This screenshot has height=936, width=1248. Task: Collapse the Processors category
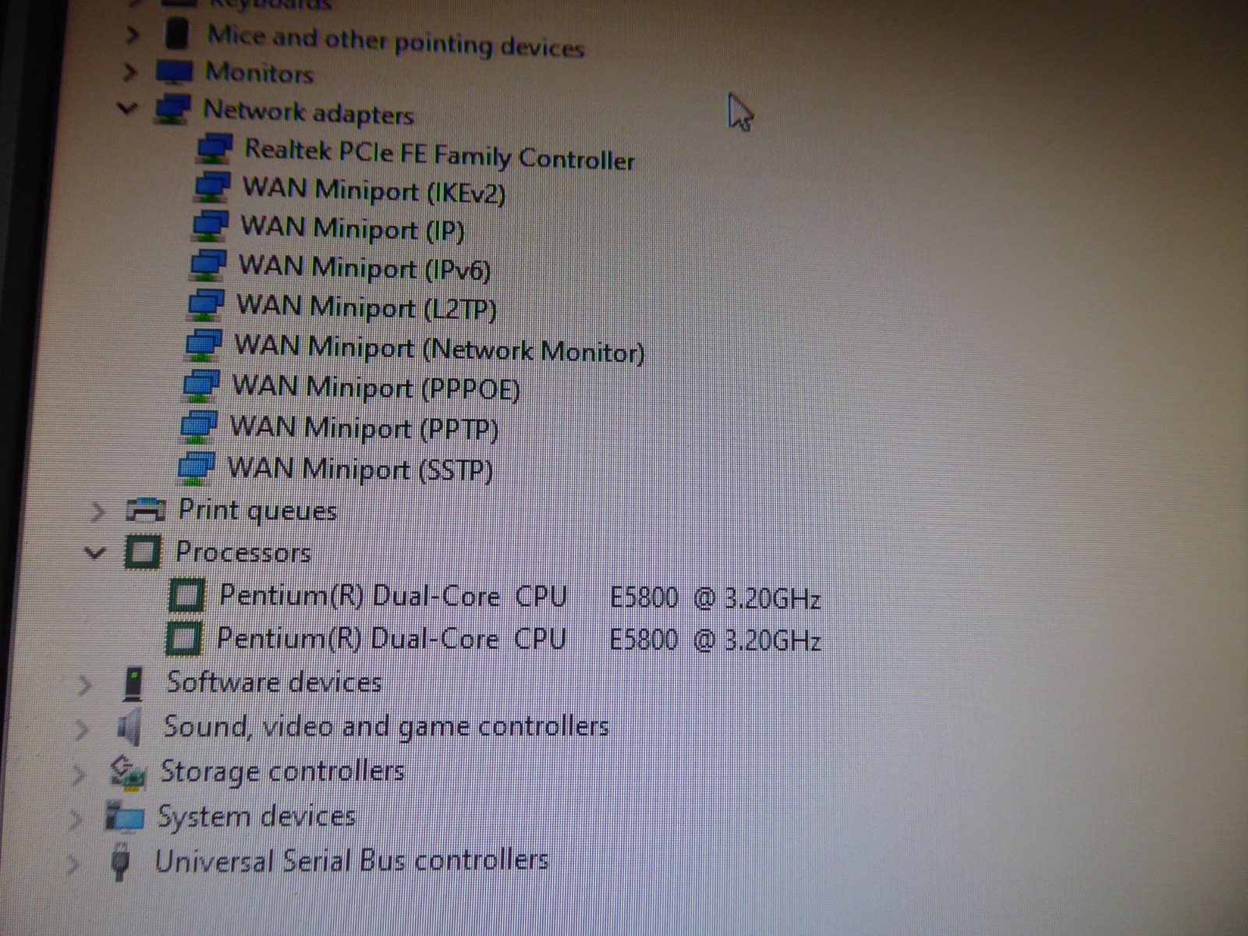click(94, 554)
